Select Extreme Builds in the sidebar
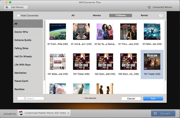Image resolution: width=180 pixels, height=118 pixels. [x=28, y=40]
